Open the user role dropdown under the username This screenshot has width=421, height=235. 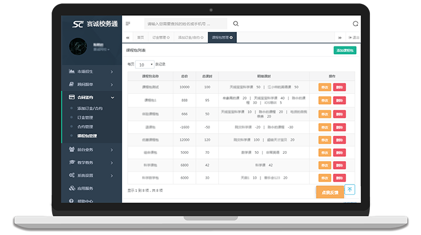(101, 49)
